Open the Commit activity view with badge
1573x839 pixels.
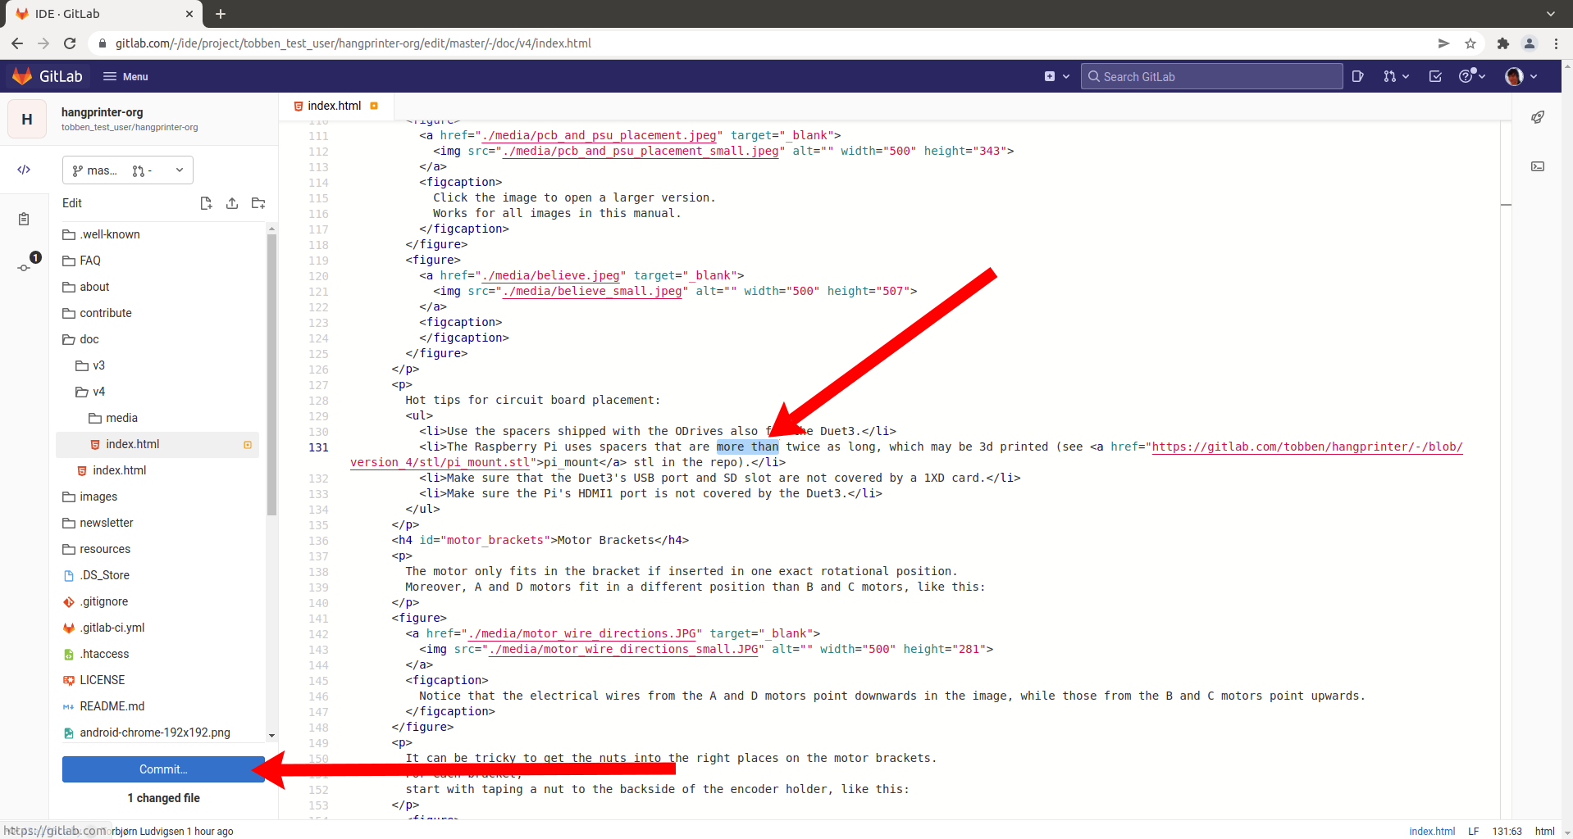pos(25,267)
